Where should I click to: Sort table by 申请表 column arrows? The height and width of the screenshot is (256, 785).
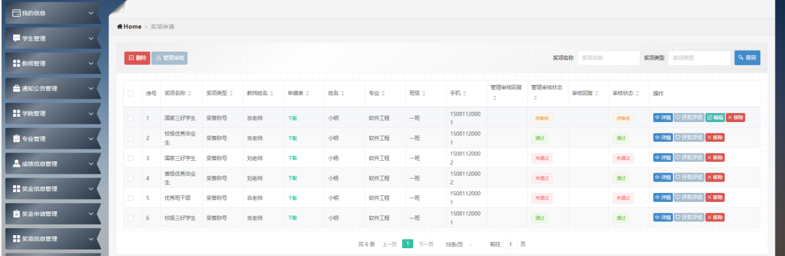point(307,93)
